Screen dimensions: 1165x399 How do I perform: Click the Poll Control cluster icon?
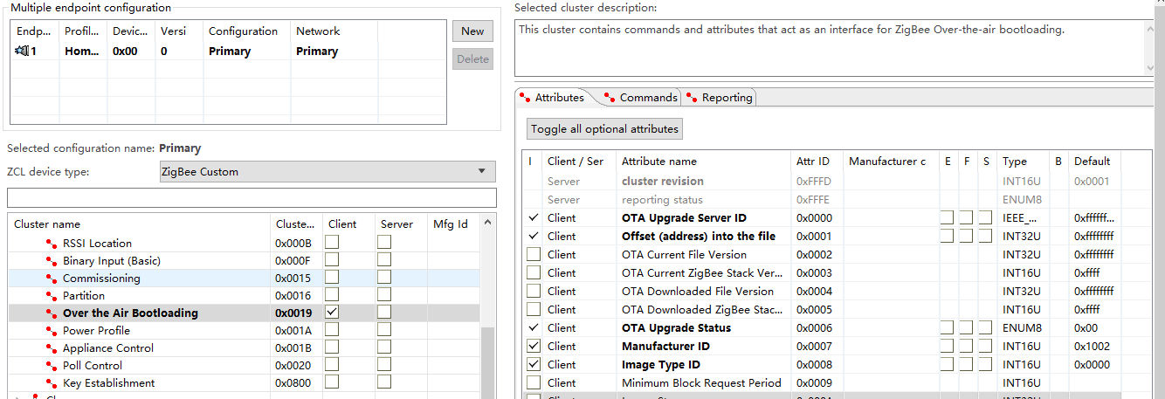pyautogui.click(x=52, y=366)
